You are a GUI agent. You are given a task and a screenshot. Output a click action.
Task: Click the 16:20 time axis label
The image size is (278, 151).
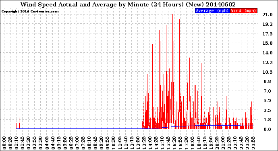174,143
